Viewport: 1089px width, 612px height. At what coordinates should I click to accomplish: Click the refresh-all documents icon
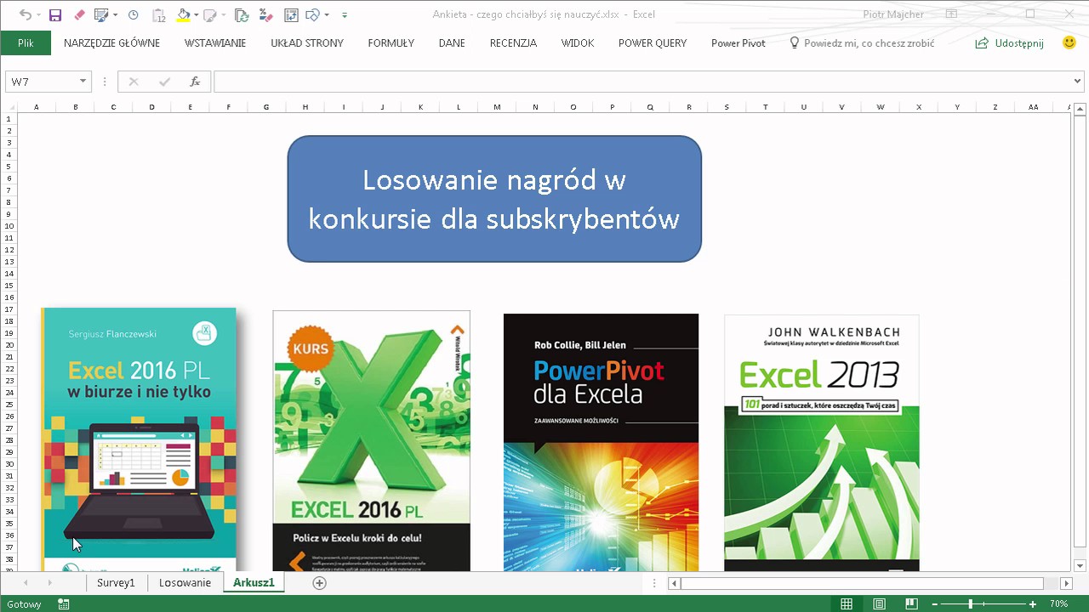(242, 15)
